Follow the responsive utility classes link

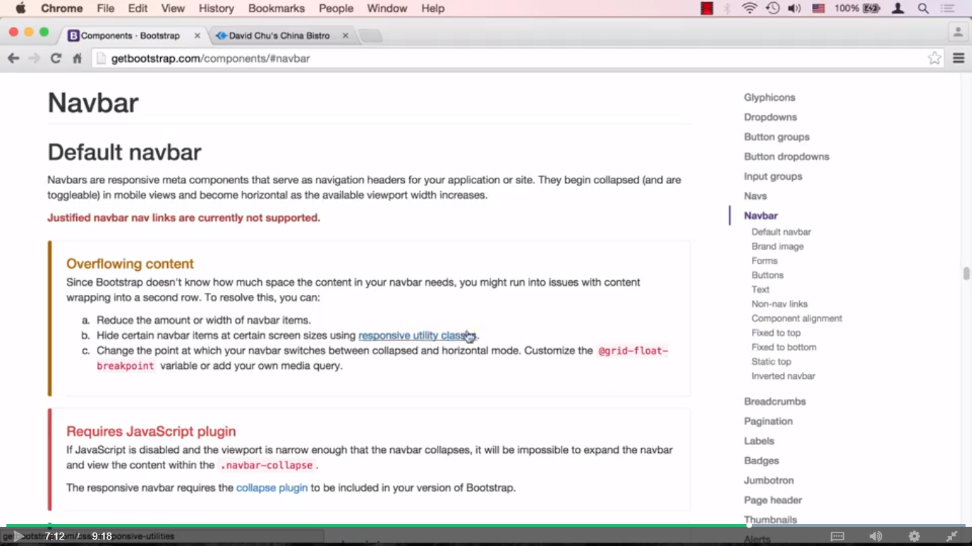coord(417,336)
